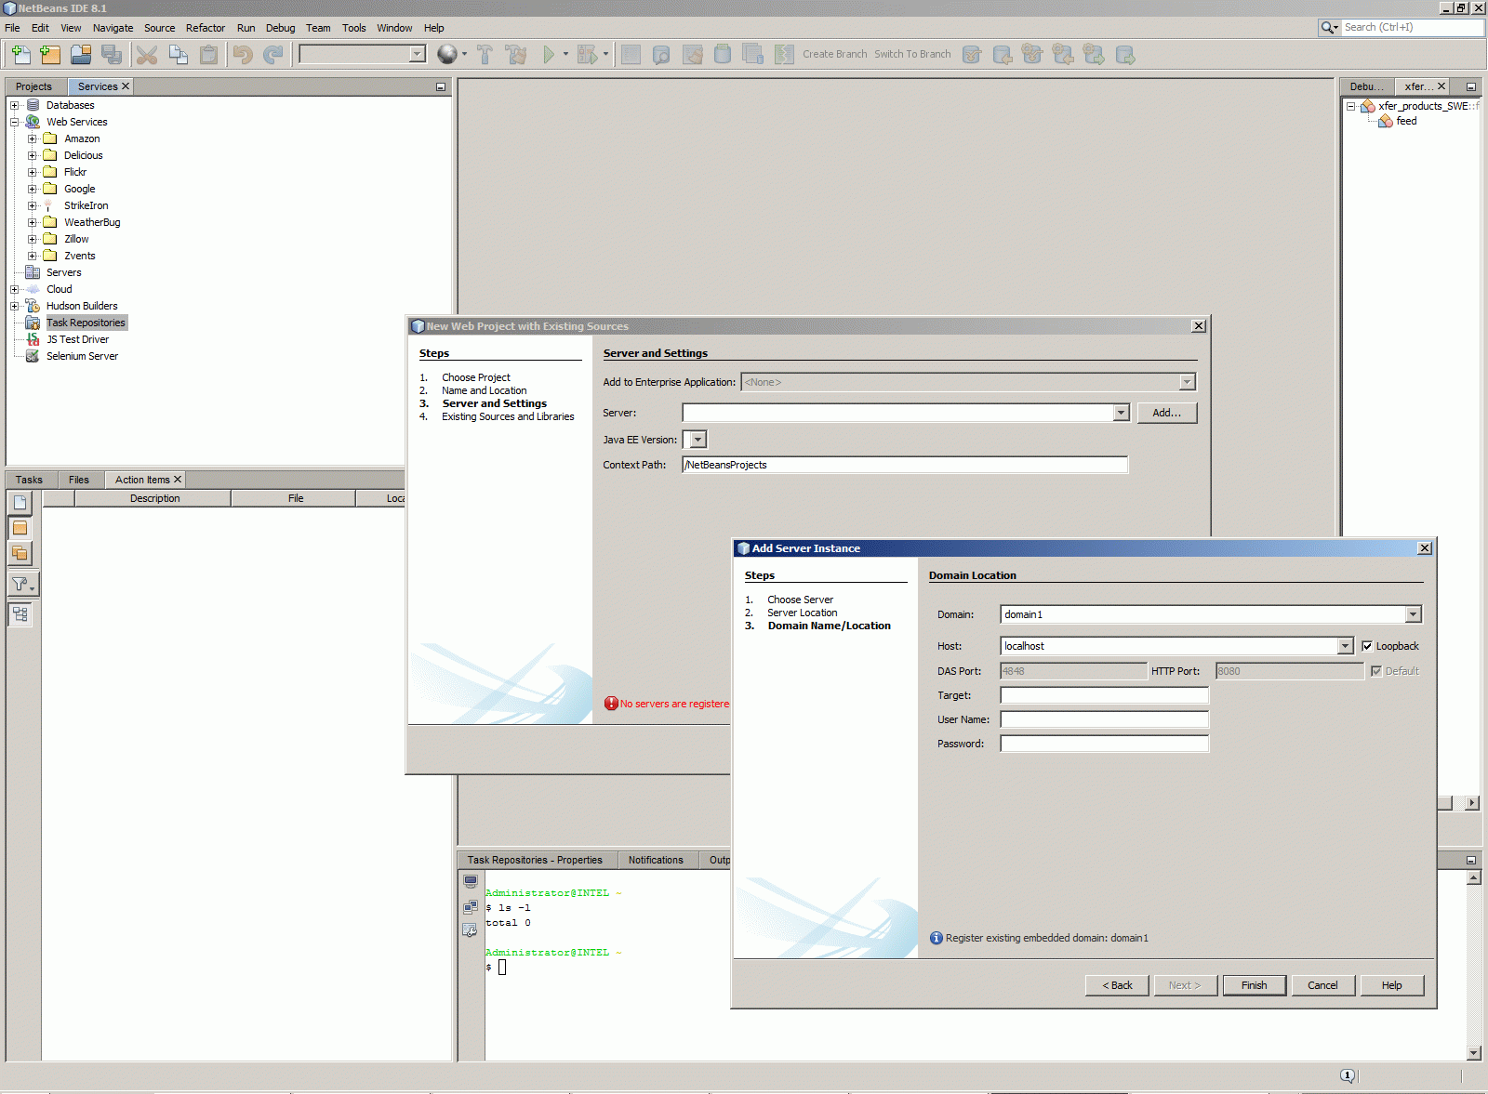Open the Java EE Version dropdown
Image resolution: width=1488 pixels, height=1094 pixels.
coord(698,440)
